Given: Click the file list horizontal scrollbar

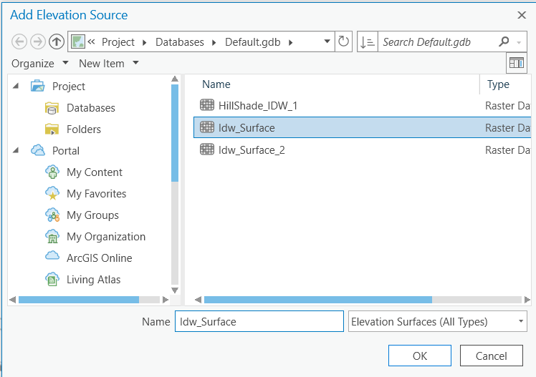Looking at the screenshot, I should tap(317, 300).
